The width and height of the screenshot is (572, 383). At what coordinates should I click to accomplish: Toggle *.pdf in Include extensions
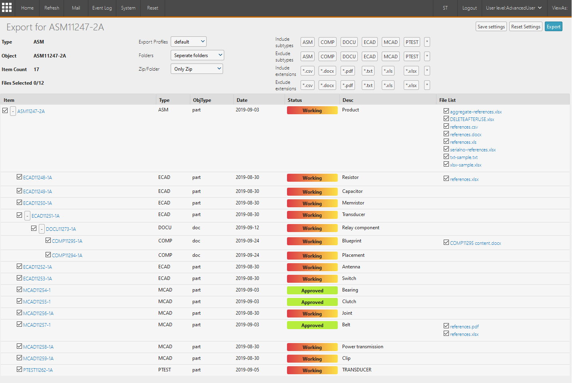[348, 71]
